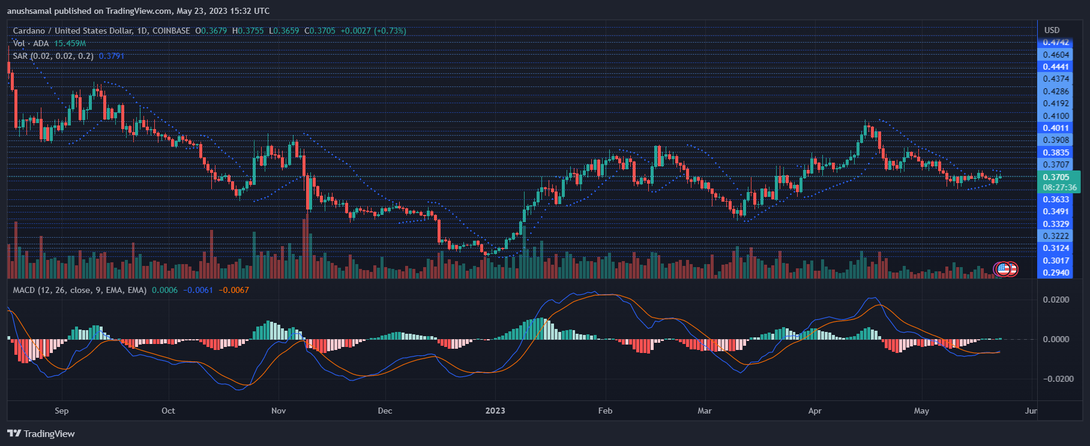Click the rear US flag event marker
This screenshot has height=446, width=1090.
point(1012,269)
